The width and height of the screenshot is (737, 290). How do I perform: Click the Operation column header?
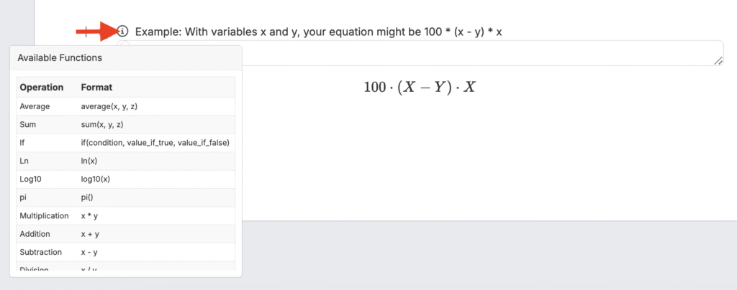(42, 88)
